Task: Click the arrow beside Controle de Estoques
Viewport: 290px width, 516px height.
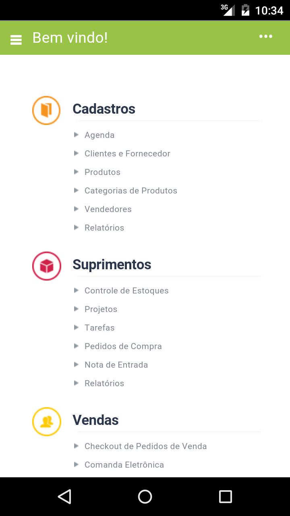Action: point(76,290)
